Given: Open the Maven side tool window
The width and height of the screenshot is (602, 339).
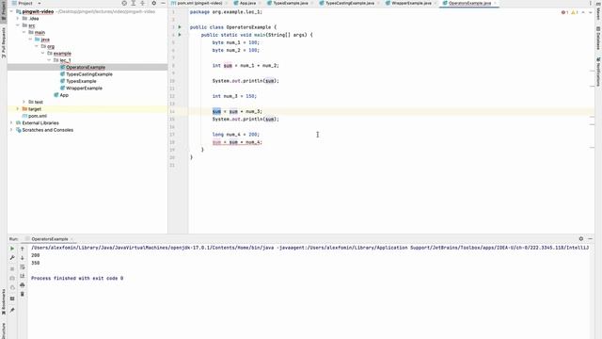Looking at the screenshot, I should pyautogui.click(x=598, y=11).
